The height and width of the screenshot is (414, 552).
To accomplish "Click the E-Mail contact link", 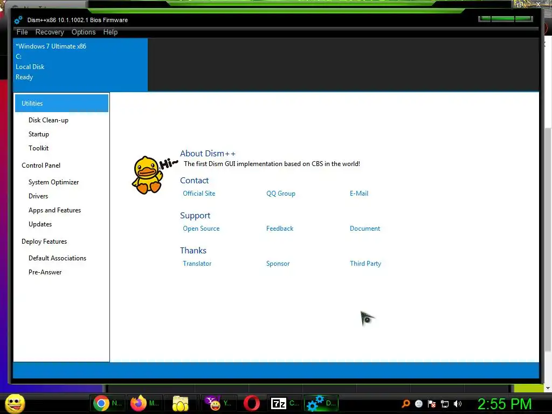I will (358, 194).
